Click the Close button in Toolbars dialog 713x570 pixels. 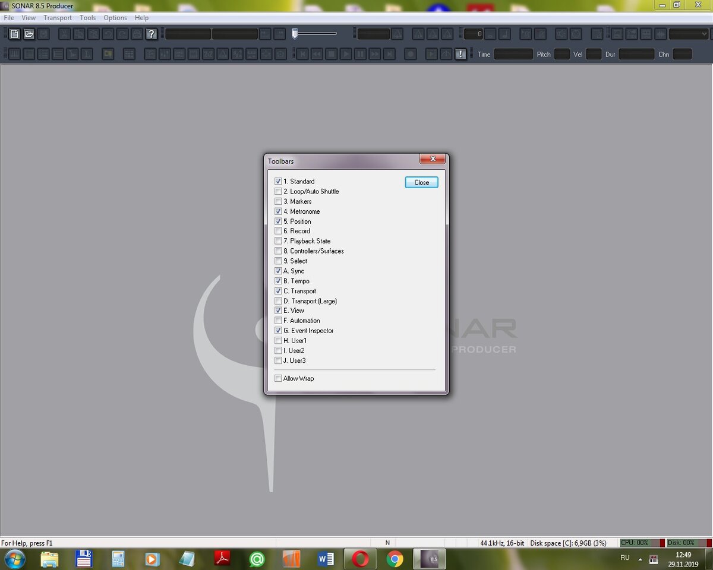421,182
